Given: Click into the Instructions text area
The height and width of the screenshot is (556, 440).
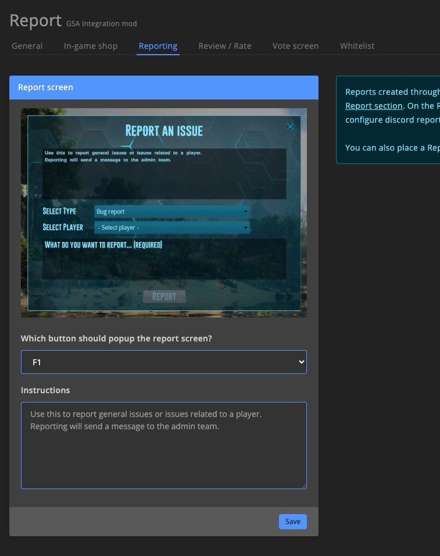Looking at the screenshot, I should click(x=164, y=445).
